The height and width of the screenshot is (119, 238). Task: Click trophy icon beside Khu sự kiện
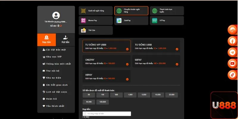[x=44, y=78]
